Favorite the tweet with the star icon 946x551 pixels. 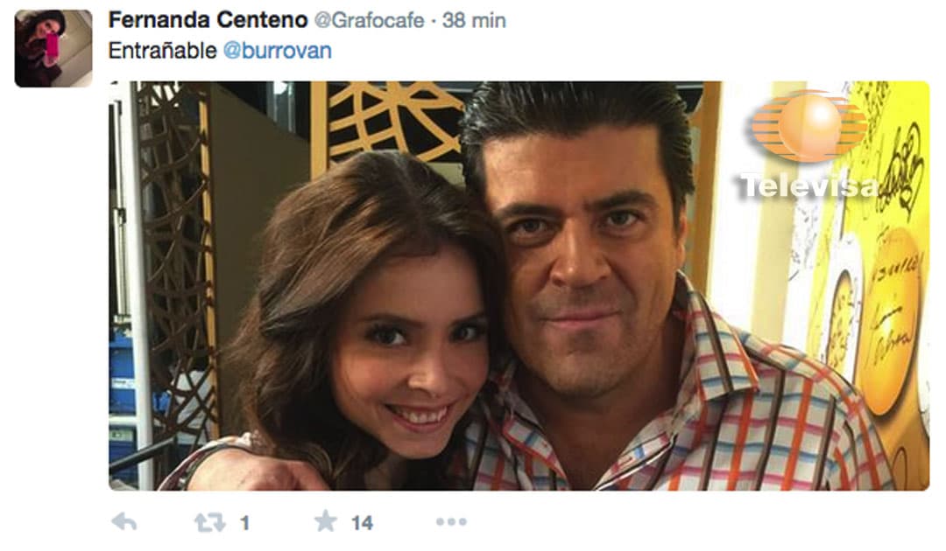point(326,521)
